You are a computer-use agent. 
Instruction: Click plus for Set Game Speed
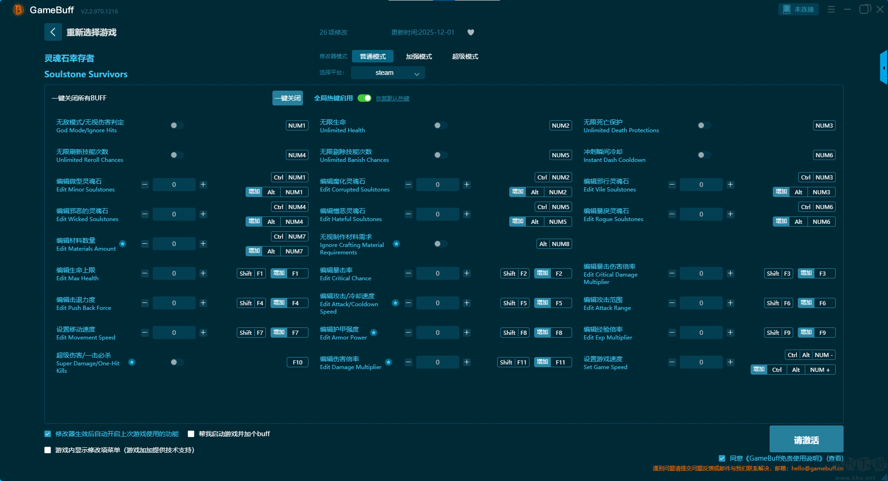pos(730,362)
